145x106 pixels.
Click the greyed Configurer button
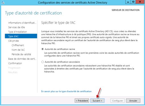117,101
